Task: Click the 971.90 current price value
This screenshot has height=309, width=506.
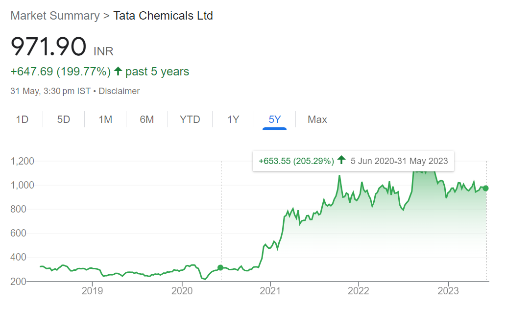Action: [48, 48]
